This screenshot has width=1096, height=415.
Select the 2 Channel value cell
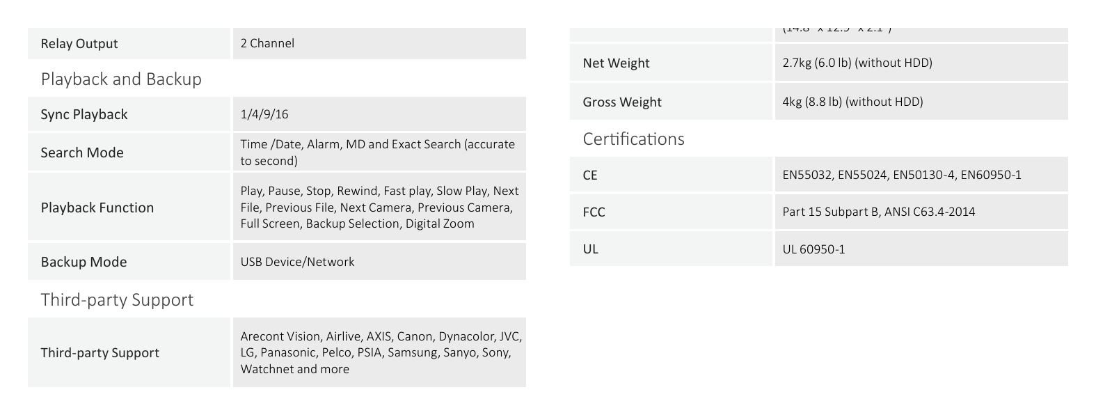tap(379, 43)
